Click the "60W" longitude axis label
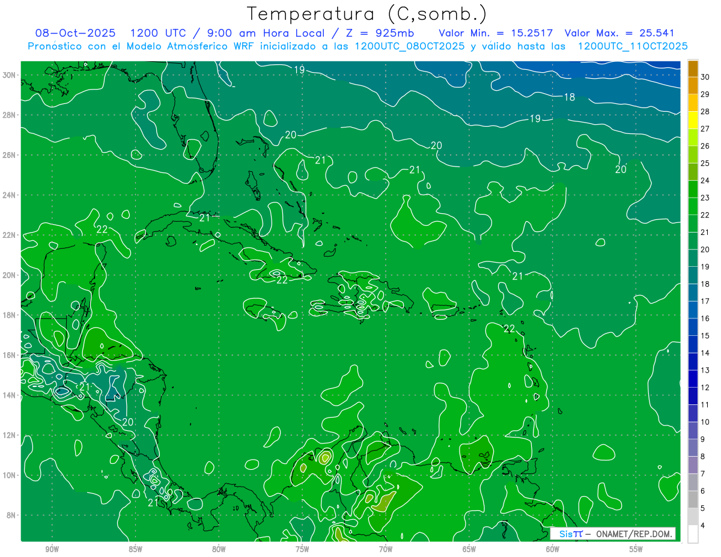The width and height of the screenshot is (721, 557). (553, 549)
